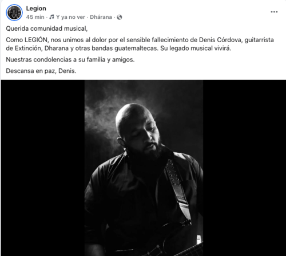This screenshot has width=286, height=256.
Task: Click the guitar neck at photo bottom
Action: 189,250
